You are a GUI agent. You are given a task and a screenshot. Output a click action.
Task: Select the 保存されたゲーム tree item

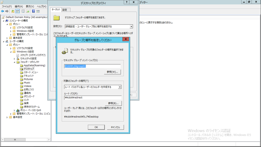pyautogui.click(x=32, y=107)
